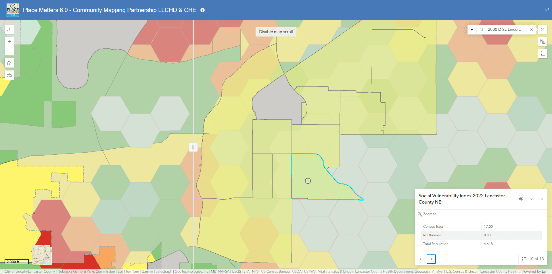Open the feature list via 10 of 13 icon
552x274 pixels.
pyautogui.click(x=524, y=259)
